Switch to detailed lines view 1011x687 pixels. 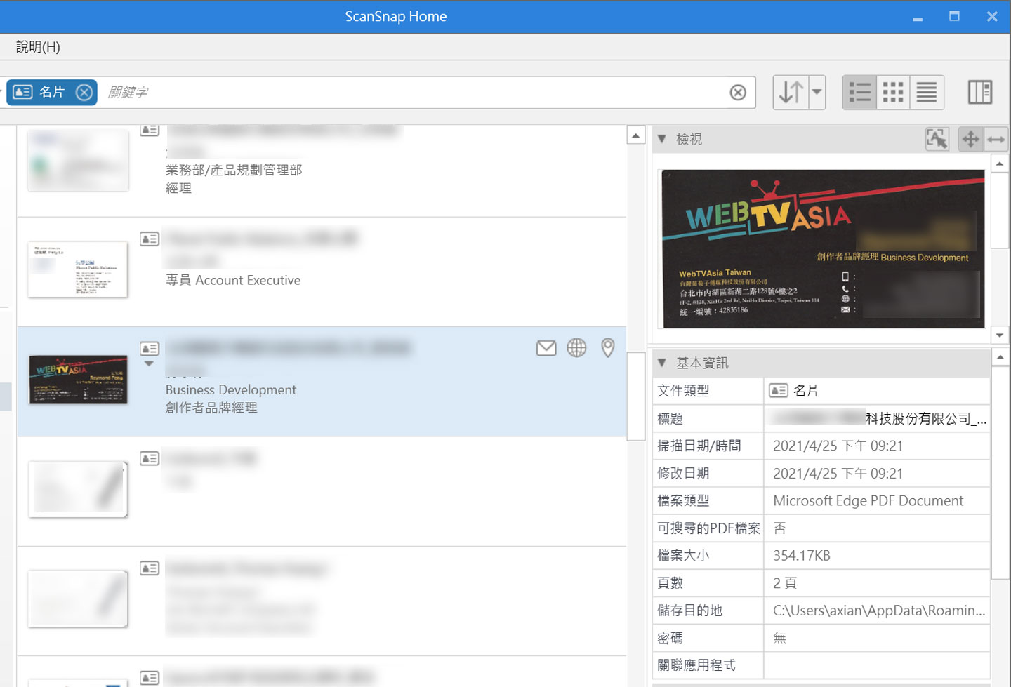pyautogui.click(x=927, y=93)
